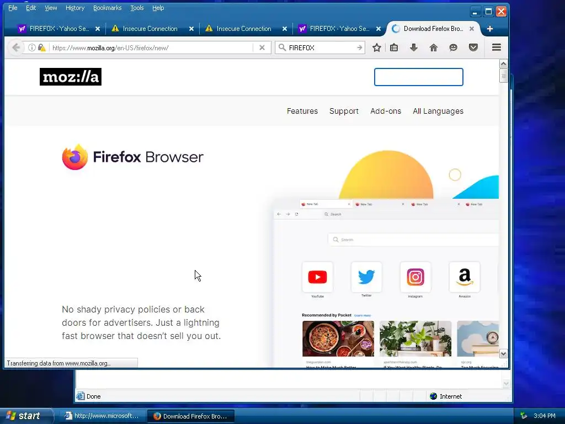Viewport: 565px width, 424px height.
Task: Click the 3:04 PM clock
Action: click(545, 416)
